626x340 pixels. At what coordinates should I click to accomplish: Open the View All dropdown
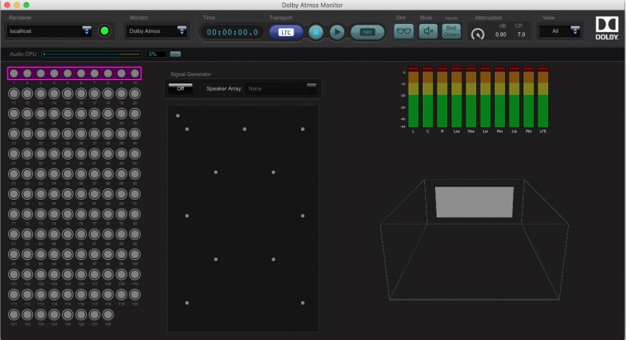point(560,31)
